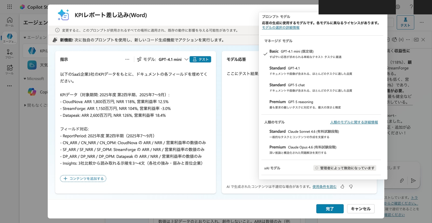Open the settings gear icon in header
This screenshot has height=223, width=432.
pos(398,7)
